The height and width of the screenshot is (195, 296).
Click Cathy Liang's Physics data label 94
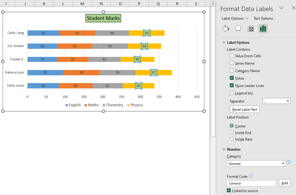[147, 33]
